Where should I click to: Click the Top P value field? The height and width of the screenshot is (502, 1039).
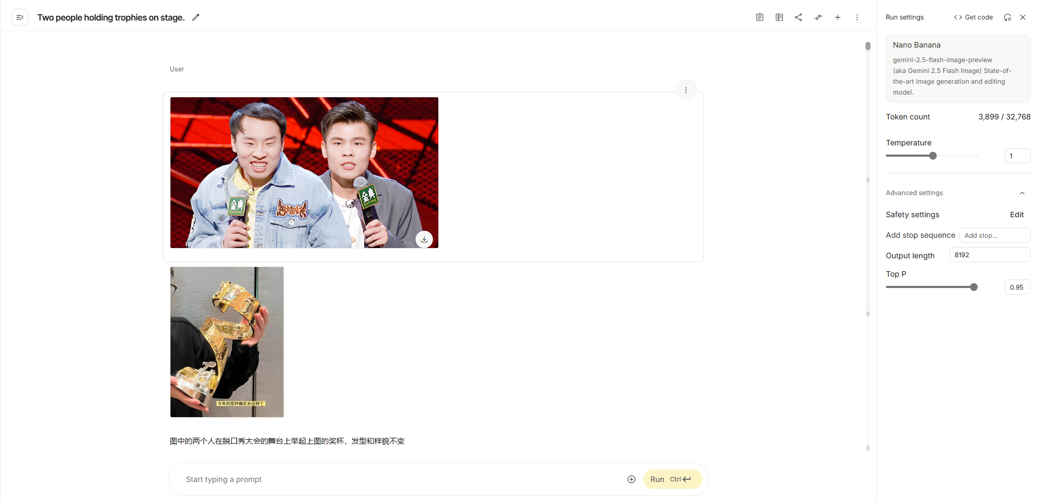(x=1017, y=287)
